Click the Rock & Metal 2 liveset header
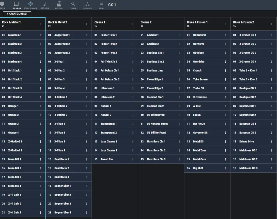The image size is (277, 219). (x=58, y=22)
